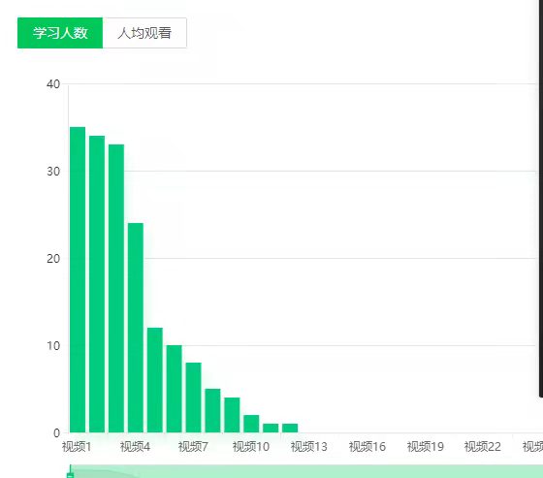Click the fifth bar with value 12
The height and width of the screenshot is (478, 543).
tap(155, 380)
